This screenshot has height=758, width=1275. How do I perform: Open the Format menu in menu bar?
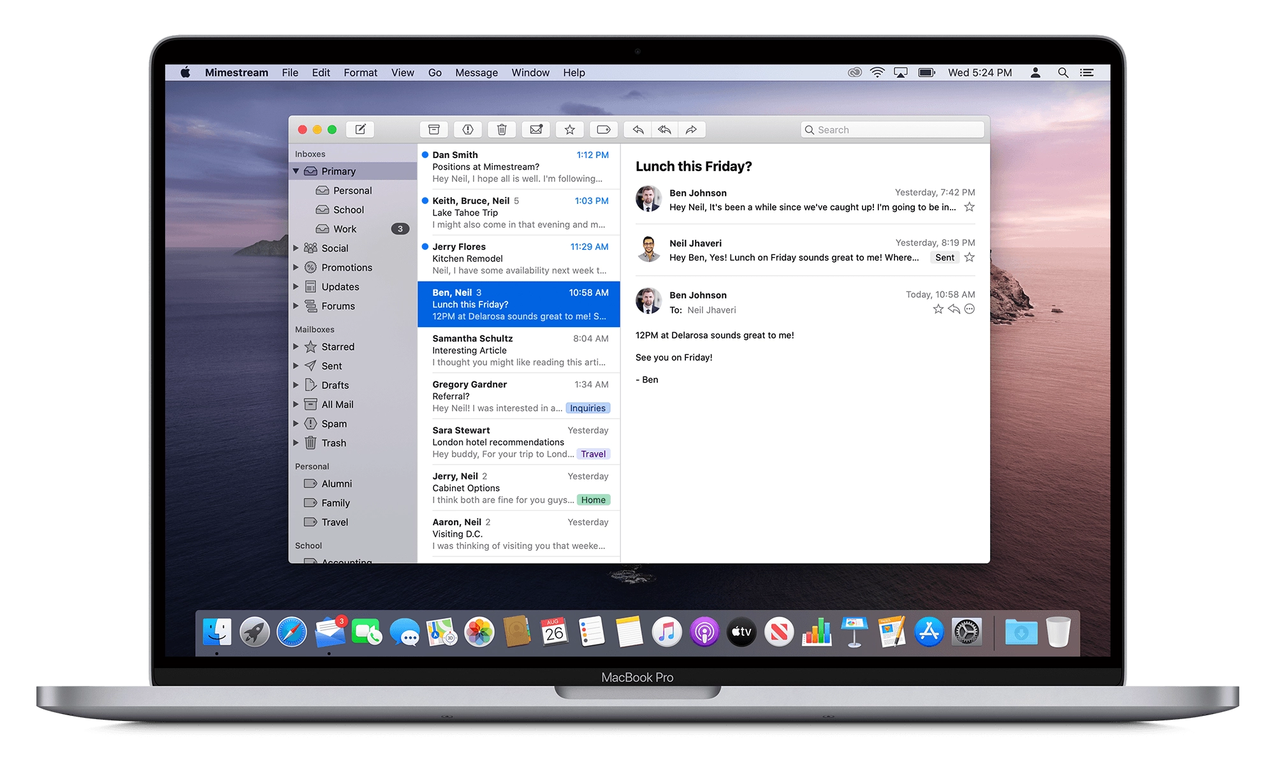coord(360,73)
